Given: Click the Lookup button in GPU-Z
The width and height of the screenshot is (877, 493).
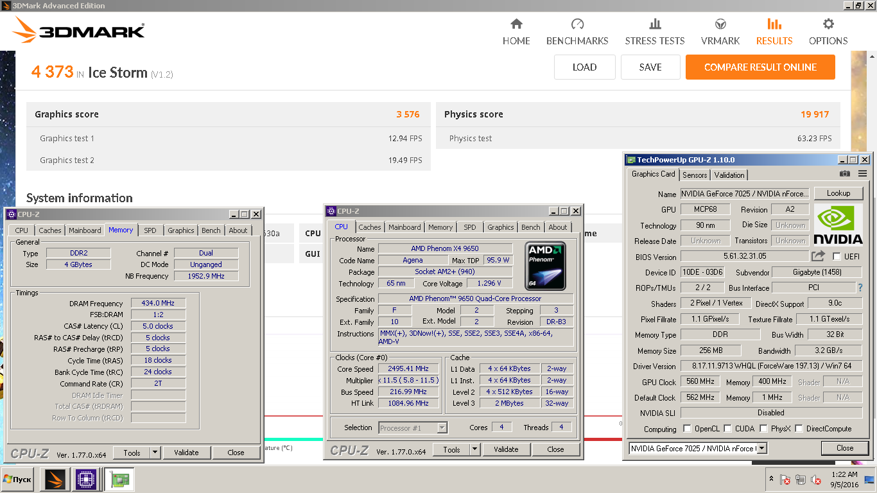Looking at the screenshot, I should point(838,193).
